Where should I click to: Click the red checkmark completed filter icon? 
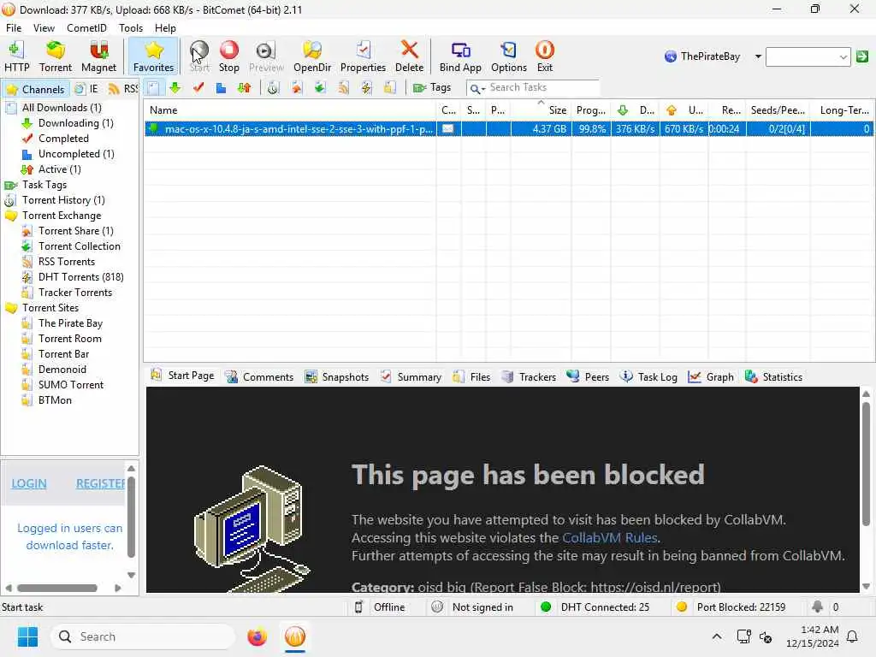(198, 88)
